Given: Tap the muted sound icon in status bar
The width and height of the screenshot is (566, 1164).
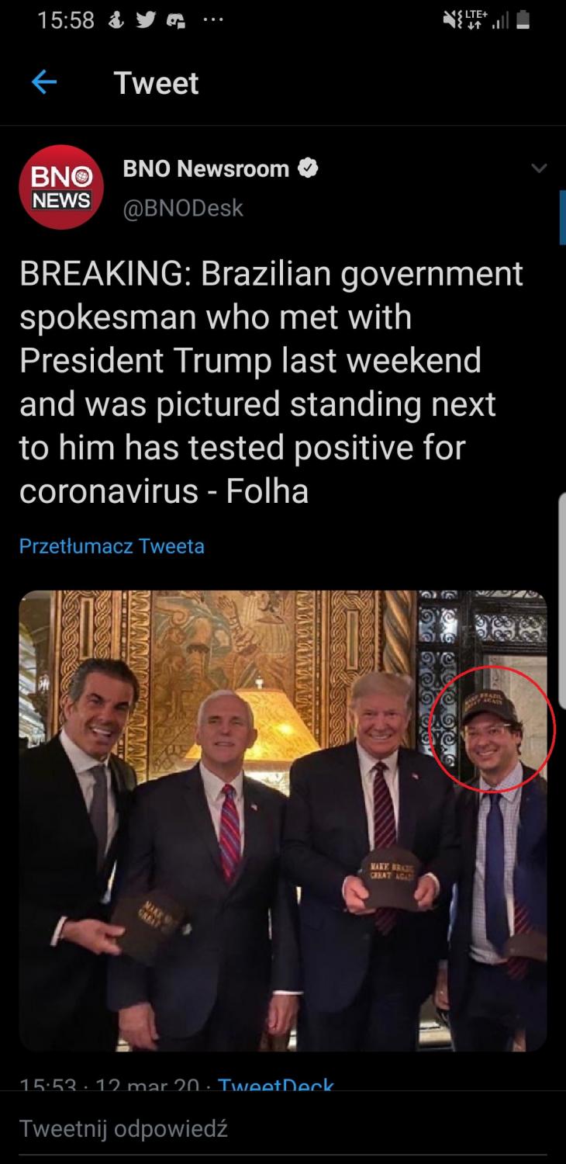Looking at the screenshot, I should tap(450, 21).
